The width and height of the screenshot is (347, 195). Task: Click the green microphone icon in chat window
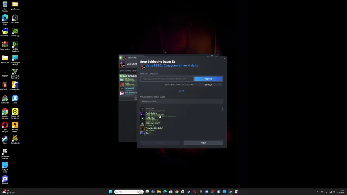pyautogui.click(x=121, y=57)
